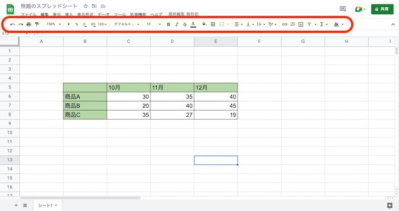Click the title 無題のスプレッドシート
Viewport: 399px width, 211px height.
49,6
